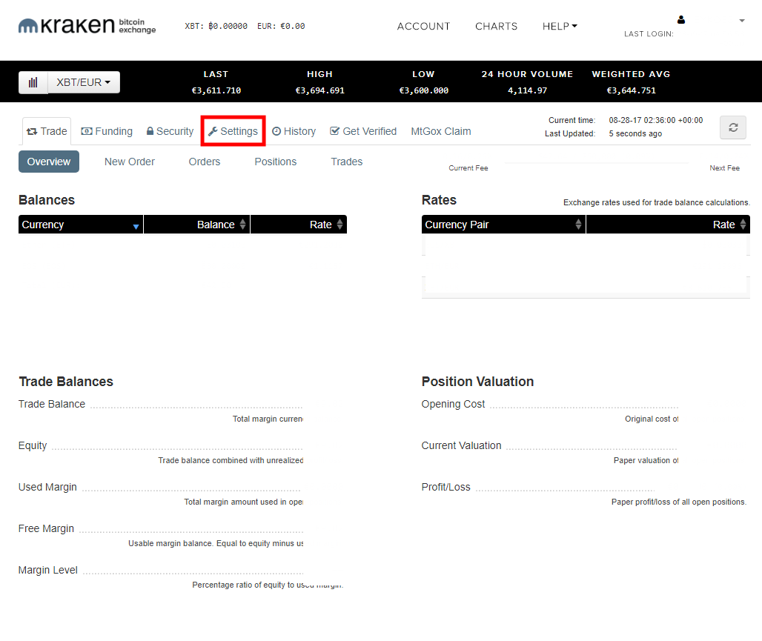
Task: Click the Trade Balance row label
Action: [51, 405]
